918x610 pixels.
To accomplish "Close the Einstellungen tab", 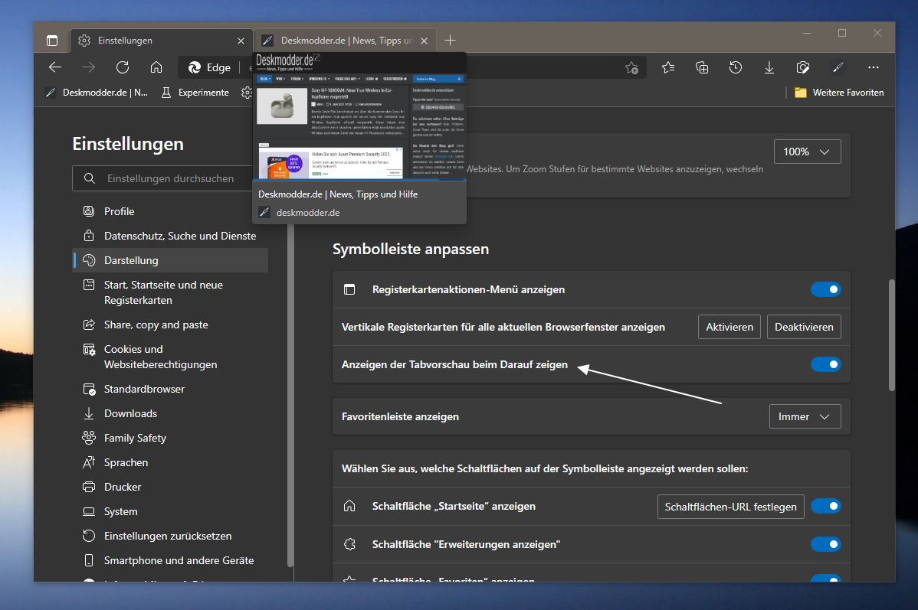I will (241, 41).
